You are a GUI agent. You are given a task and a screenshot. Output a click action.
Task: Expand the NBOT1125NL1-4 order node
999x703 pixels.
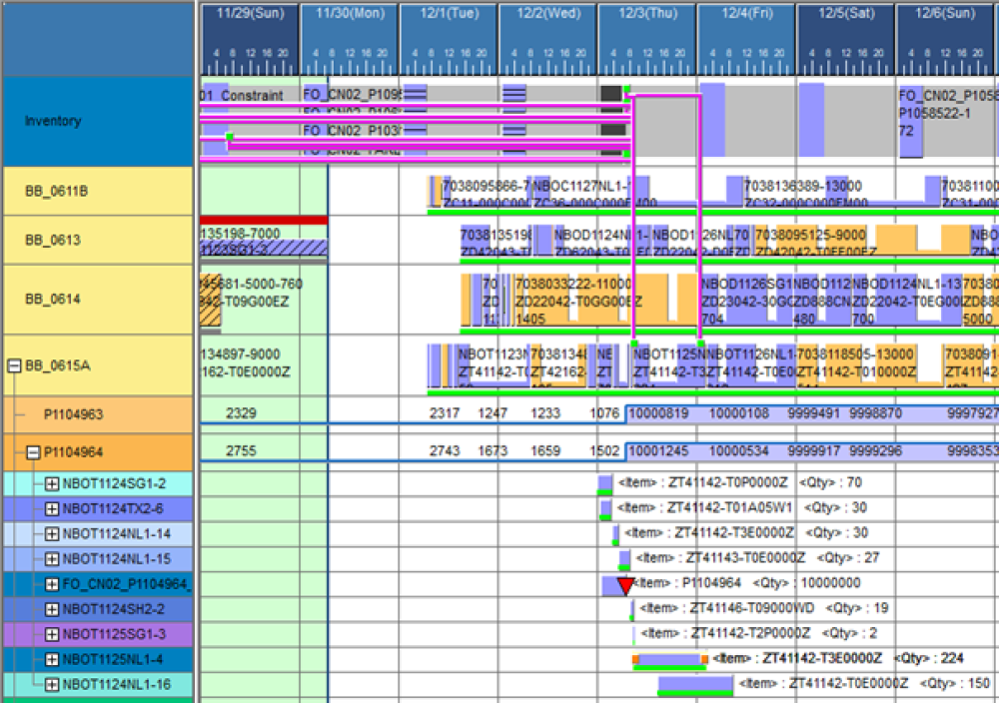coord(52,660)
